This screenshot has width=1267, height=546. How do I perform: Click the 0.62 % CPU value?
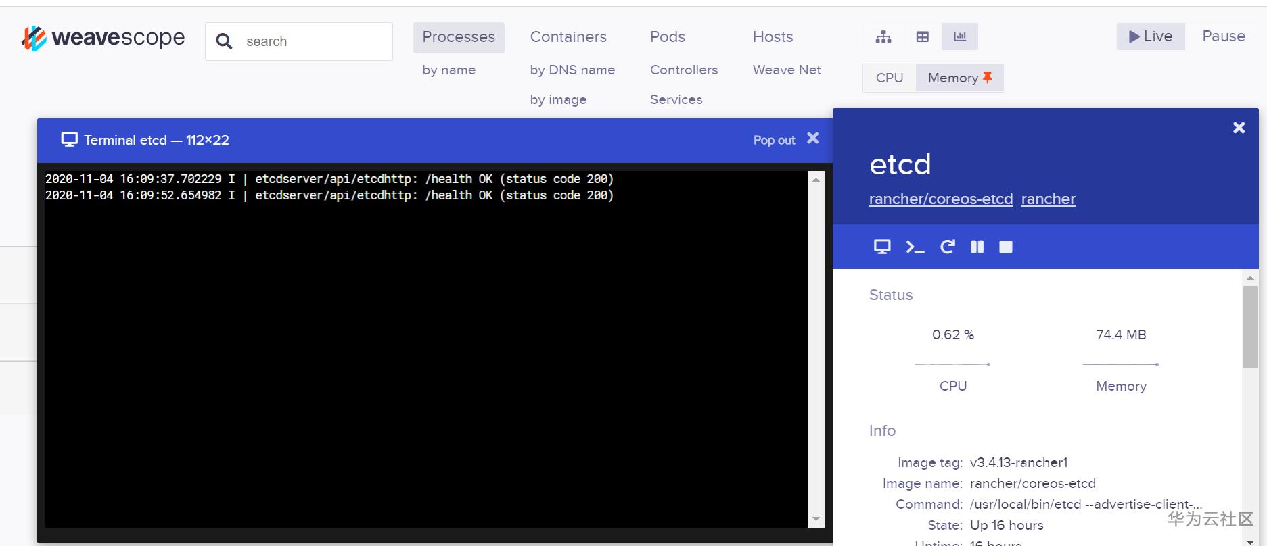[952, 334]
